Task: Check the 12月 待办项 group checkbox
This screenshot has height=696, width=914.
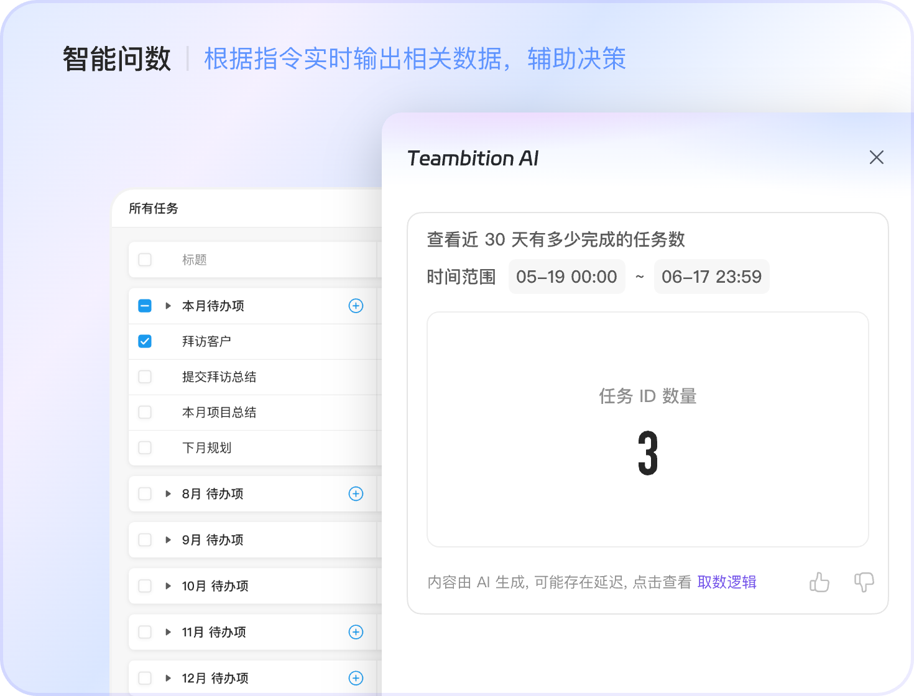Action: 145,678
